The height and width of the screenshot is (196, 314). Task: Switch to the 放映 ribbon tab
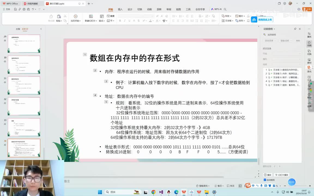coord(159,9)
